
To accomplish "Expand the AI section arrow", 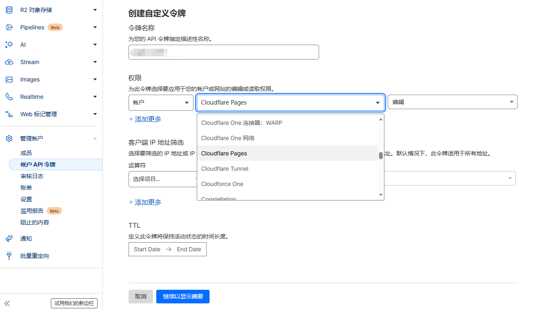I will (95, 45).
